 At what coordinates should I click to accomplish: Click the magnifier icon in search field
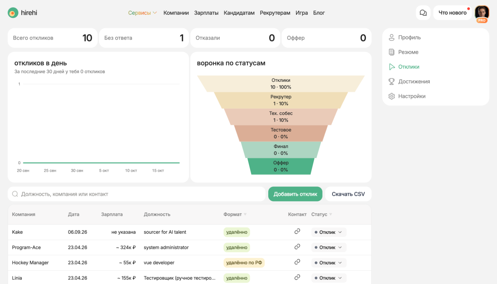tap(15, 194)
